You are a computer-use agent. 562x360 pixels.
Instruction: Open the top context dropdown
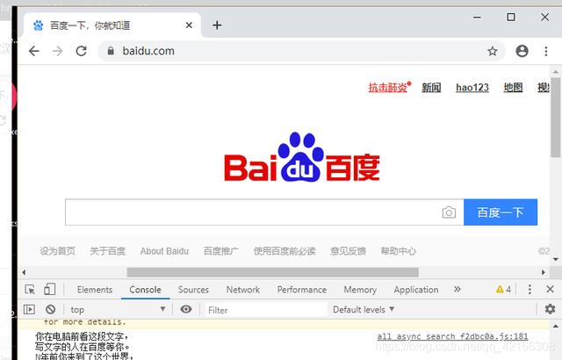(x=118, y=309)
